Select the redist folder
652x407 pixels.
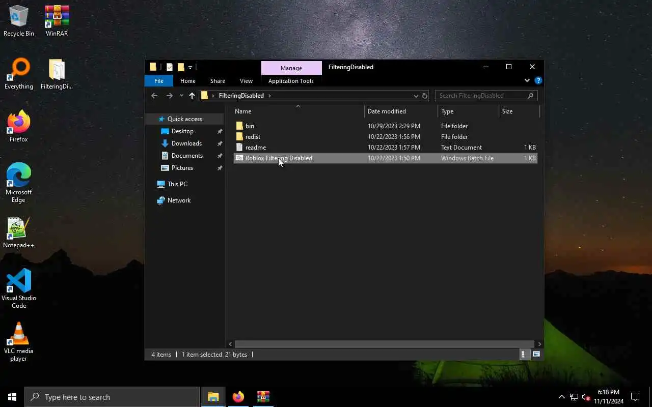point(385,137)
